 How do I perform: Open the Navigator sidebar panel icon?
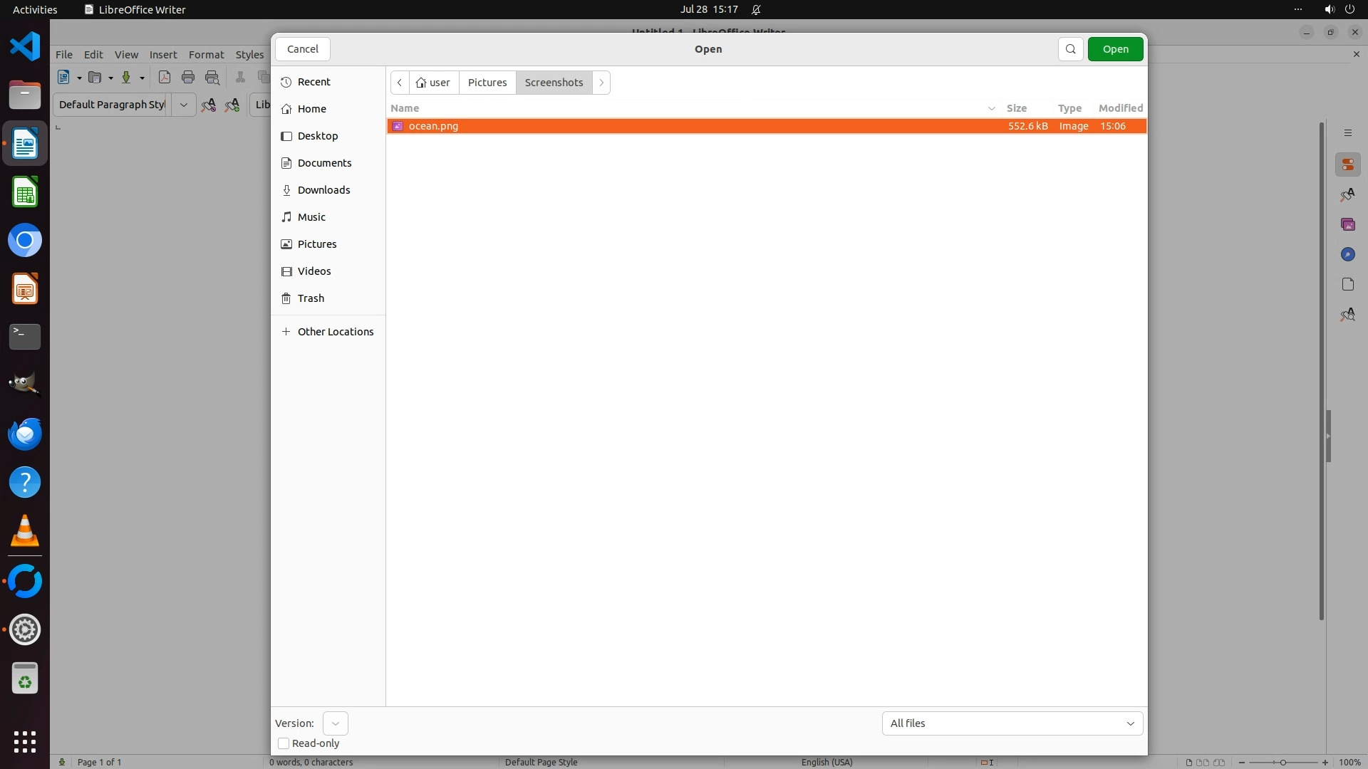(1347, 255)
